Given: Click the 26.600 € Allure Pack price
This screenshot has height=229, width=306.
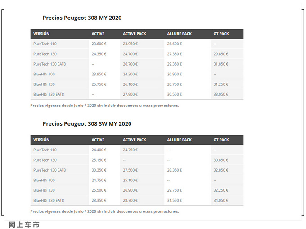Looking at the screenshot, I should click(x=174, y=44).
